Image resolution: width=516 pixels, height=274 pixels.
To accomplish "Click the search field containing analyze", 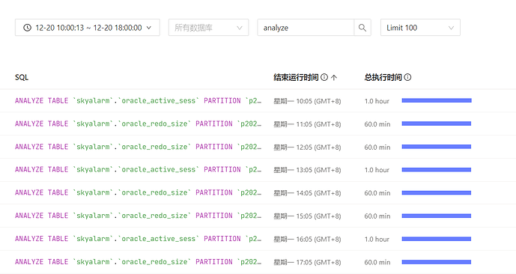I will coord(306,28).
